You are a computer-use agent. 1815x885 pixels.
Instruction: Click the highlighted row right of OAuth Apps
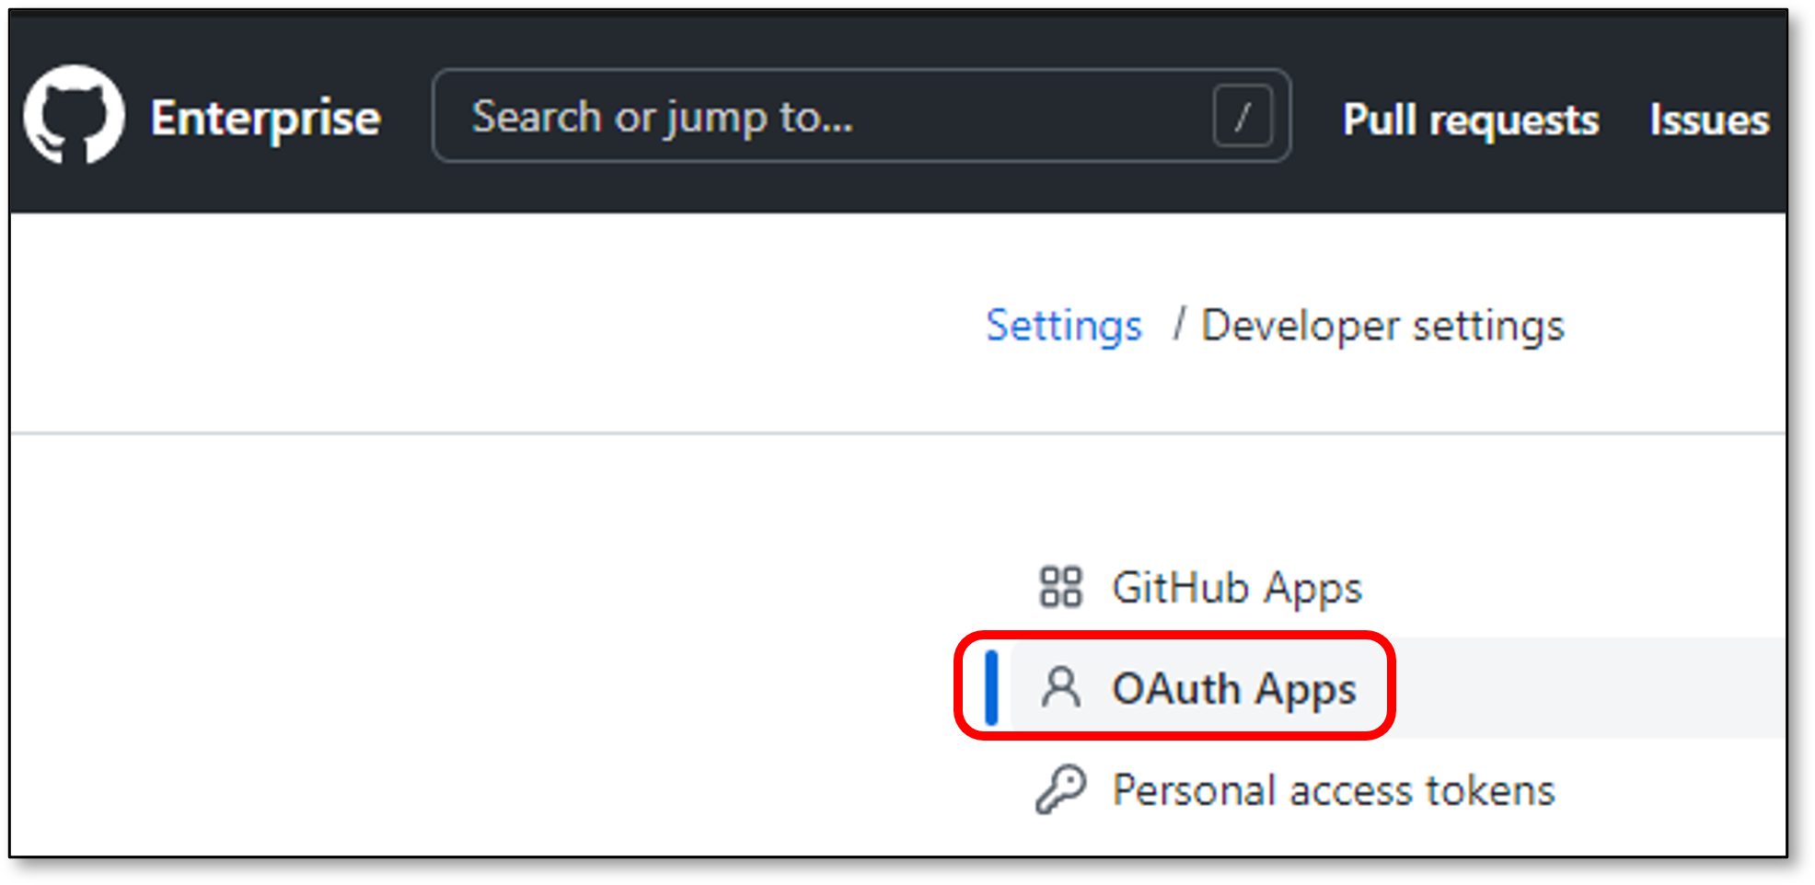pos(1590,687)
